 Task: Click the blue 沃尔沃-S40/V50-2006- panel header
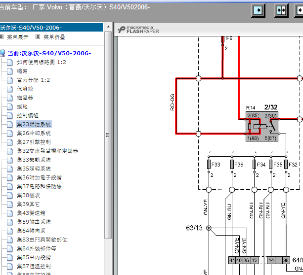click(51, 28)
